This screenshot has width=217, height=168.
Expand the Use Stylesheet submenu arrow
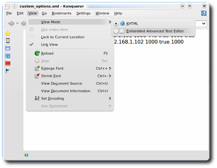click(x=110, y=106)
